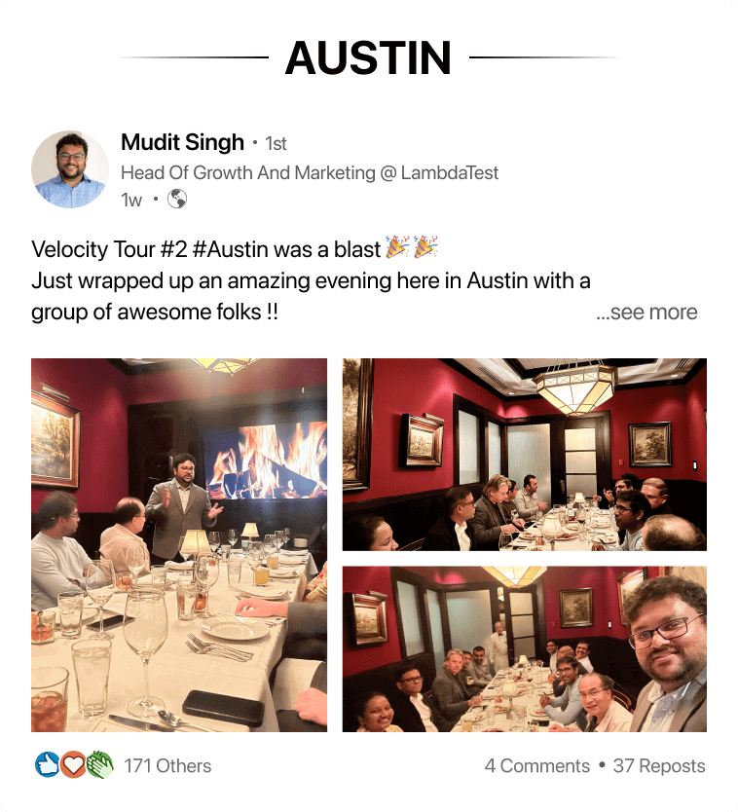Open Mudit Singh's profile picture
The width and height of the screenshot is (738, 812).
70,169
